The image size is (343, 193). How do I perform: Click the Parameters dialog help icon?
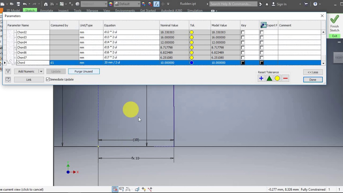(x=8, y=79)
